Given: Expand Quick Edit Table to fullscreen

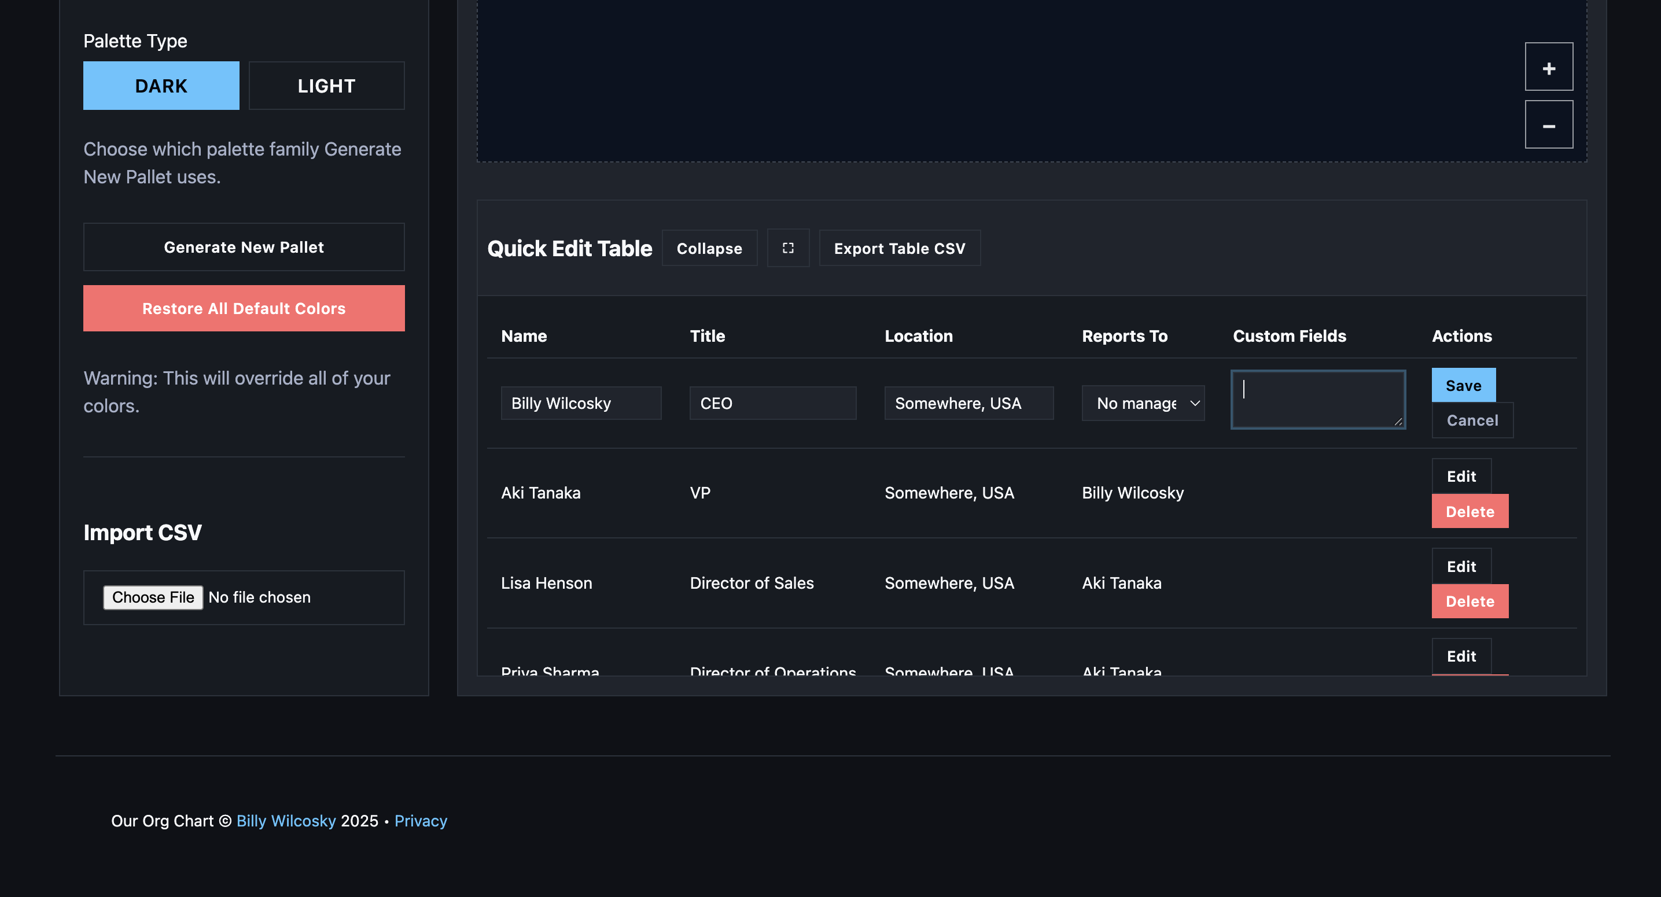Looking at the screenshot, I should pos(788,248).
